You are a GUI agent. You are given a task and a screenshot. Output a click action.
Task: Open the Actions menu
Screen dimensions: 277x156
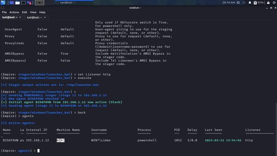point(14,12)
